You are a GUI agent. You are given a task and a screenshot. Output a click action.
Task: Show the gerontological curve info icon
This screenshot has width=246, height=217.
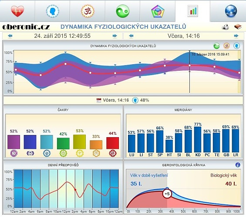(238, 165)
